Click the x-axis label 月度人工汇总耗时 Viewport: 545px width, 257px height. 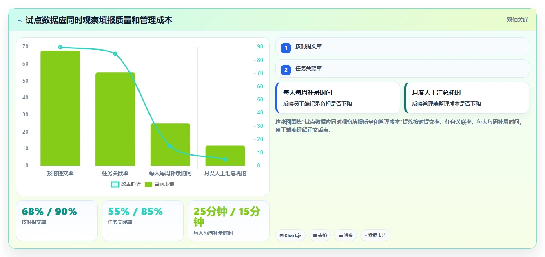(225, 173)
